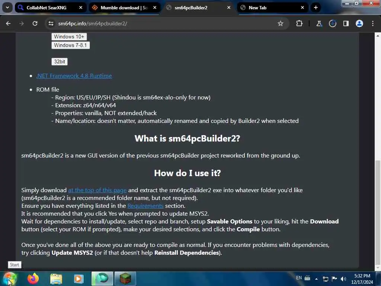Go back to the previous page
Viewport: 381px width, 286px height.
click(x=8, y=23)
